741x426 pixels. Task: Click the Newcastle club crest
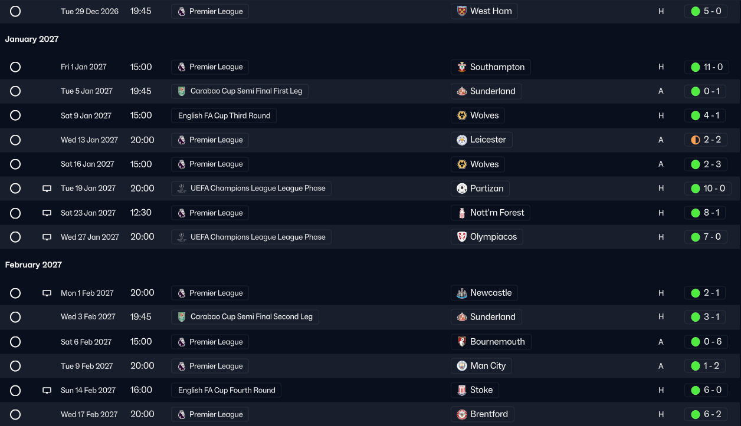coord(462,293)
